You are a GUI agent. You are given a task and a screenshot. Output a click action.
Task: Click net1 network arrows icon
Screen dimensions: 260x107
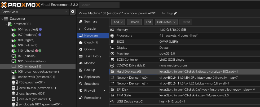click(112, 83)
